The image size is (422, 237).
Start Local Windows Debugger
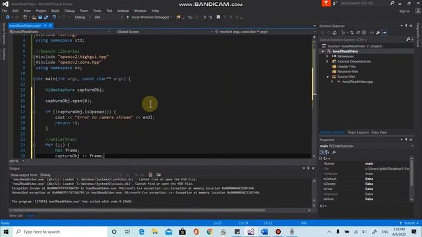[150, 17]
